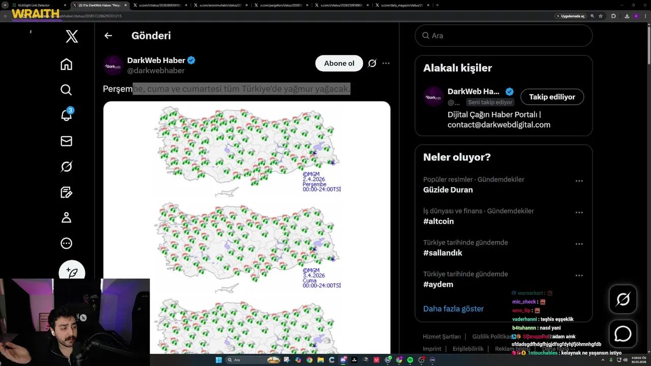This screenshot has height=366, width=651.
Task: Click the Uygulamada aç address bar button
Action: tap(571, 16)
